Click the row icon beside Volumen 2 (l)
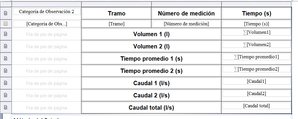The height and width of the screenshot is (119, 298). [x=6, y=46]
